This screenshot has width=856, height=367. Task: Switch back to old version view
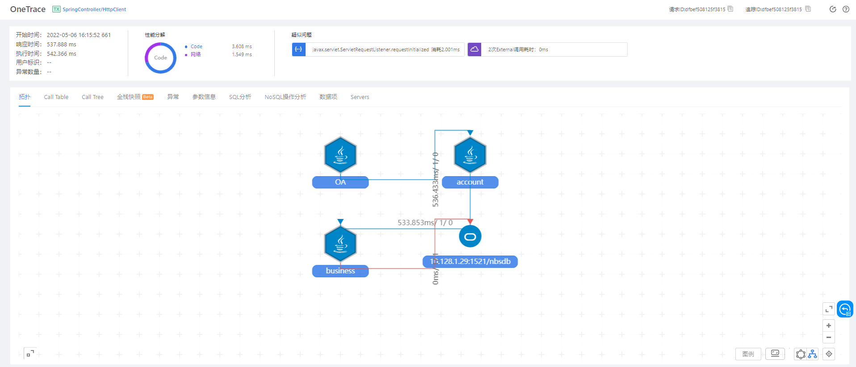coord(845,309)
